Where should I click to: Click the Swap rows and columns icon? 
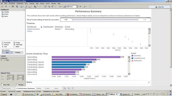point(45,6)
